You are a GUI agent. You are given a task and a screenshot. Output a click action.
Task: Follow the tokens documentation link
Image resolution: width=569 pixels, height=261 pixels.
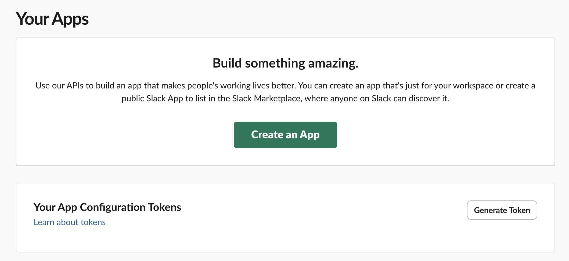click(69, 222)
